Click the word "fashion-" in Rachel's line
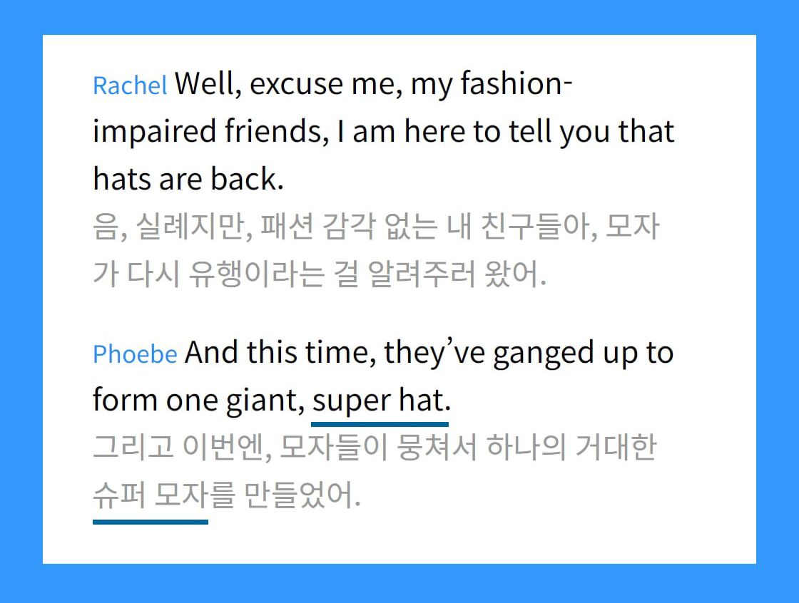799x603 pixels. (516, 84)
